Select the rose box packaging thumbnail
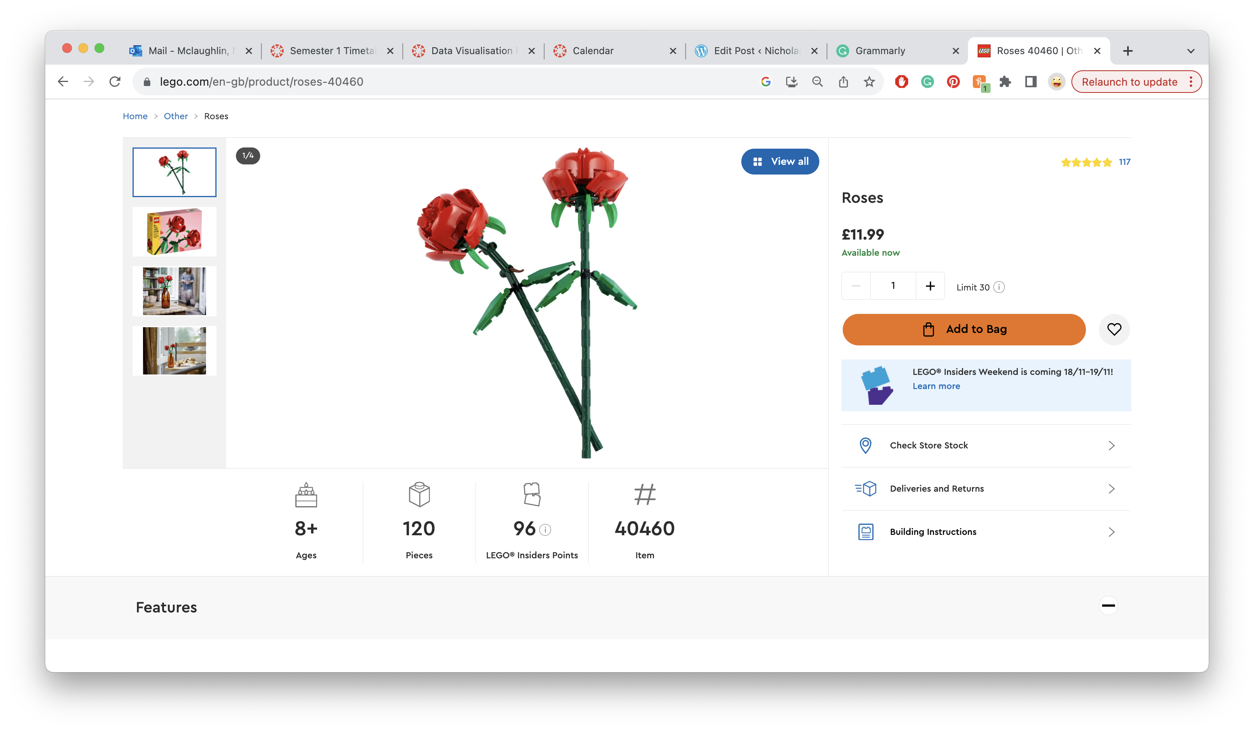This screenshot has width=1254, height=732. [174, 231]
